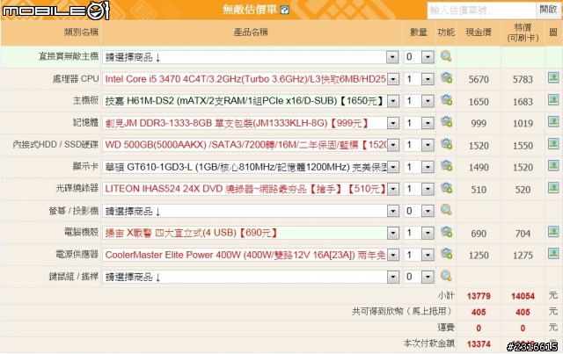Open picture icon for 華碩 GT610 card
Image resolution: width=563 pixels, height=354 pixels.
(553, 166)
